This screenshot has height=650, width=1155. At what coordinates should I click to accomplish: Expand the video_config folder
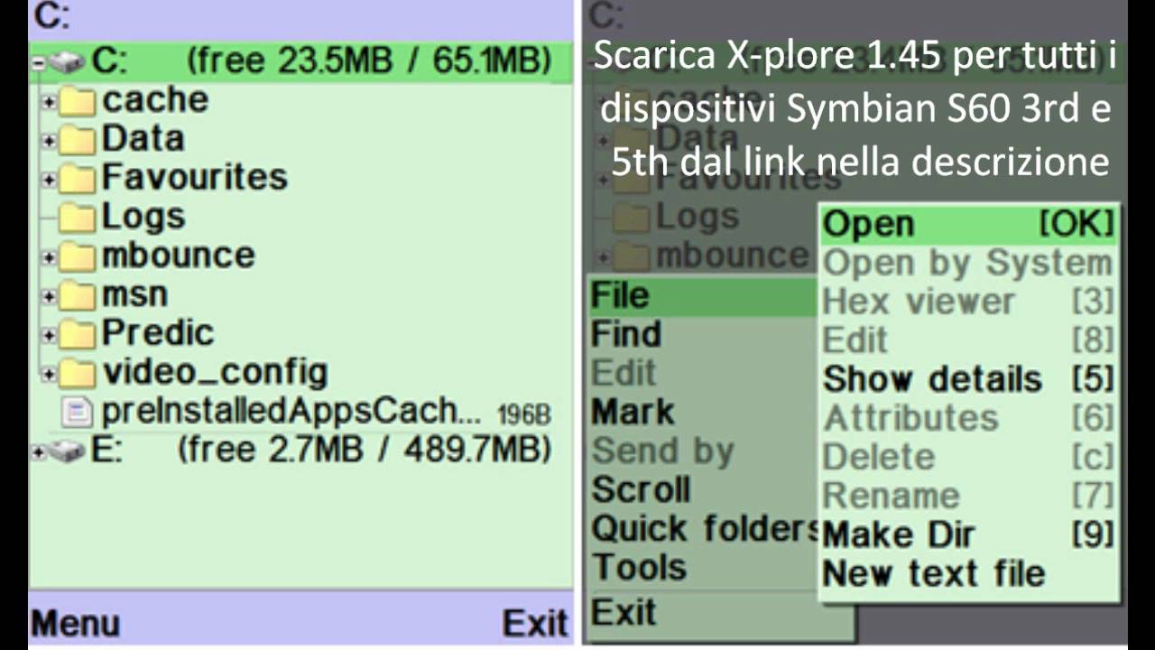coord(50,375)
